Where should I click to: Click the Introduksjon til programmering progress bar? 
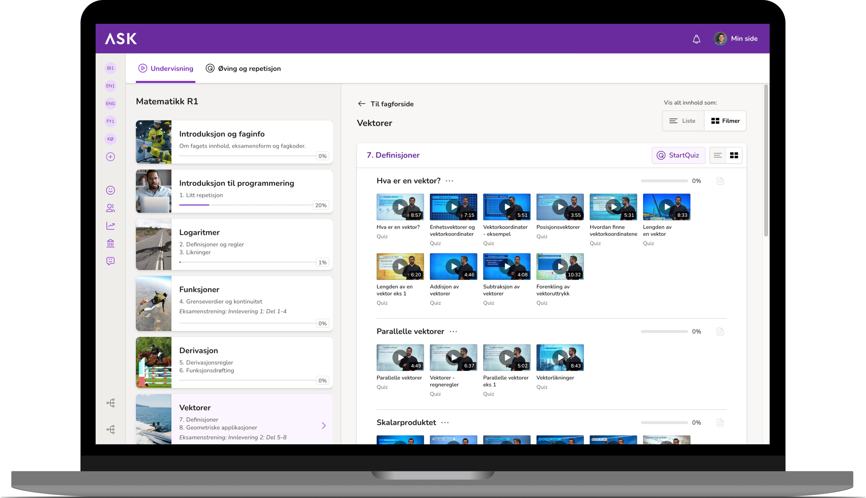point(245,205)
